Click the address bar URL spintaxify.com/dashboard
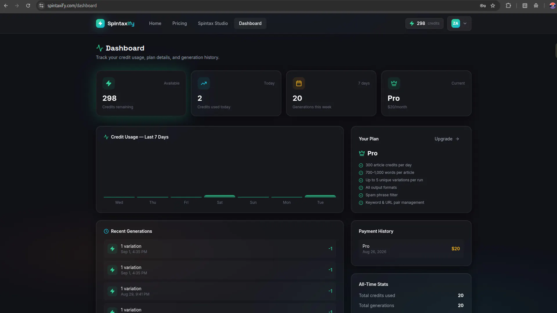 72,6
